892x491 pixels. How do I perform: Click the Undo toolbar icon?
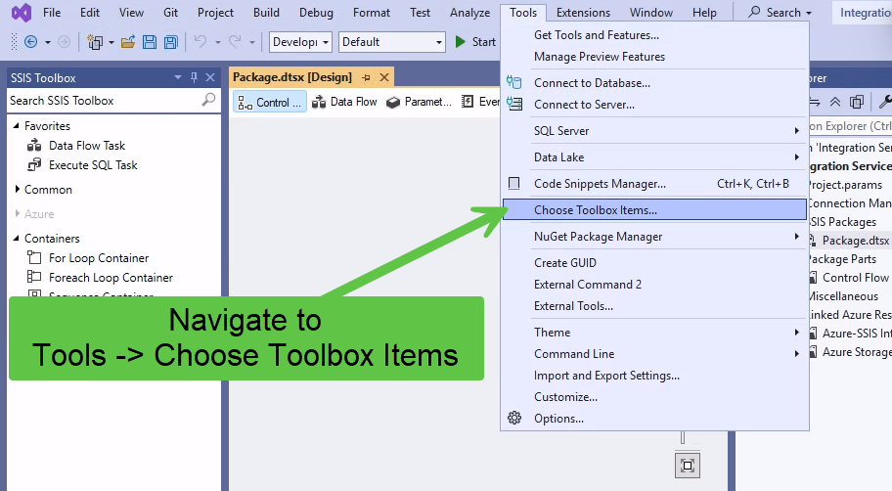201,41
